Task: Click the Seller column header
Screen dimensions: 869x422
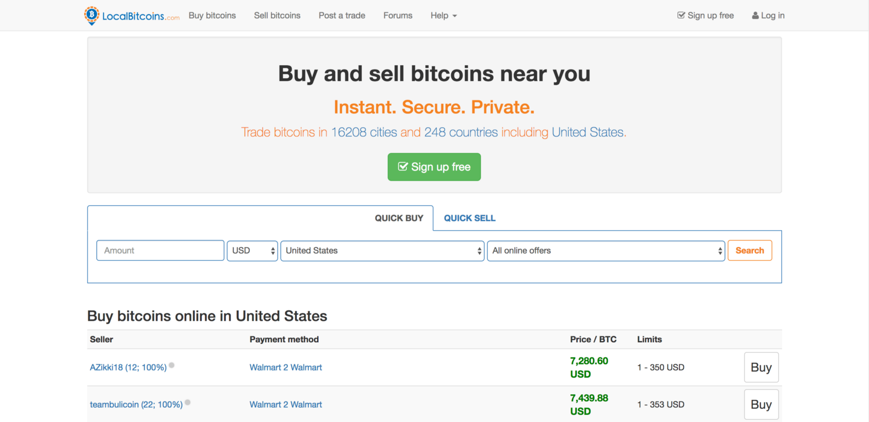Action: click(102, 339)
